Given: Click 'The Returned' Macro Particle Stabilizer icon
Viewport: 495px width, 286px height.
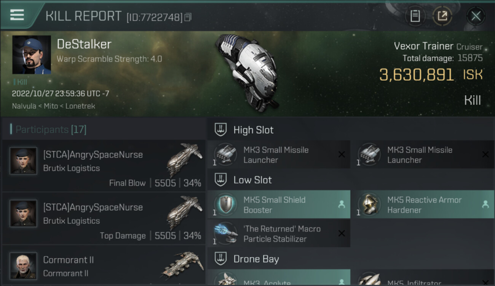Looking at the screenshot, I should [x=225, y=234].
